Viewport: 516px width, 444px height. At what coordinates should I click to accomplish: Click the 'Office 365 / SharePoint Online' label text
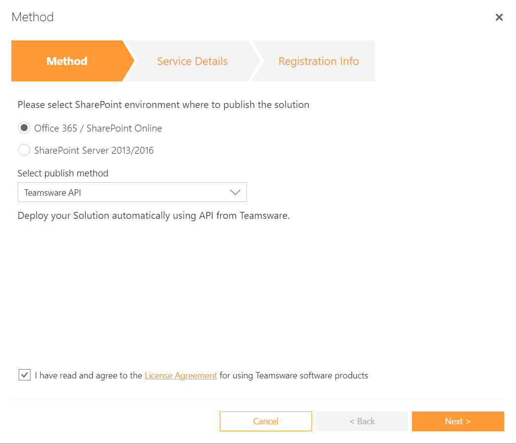pyautogui.click(x=98, y=128)
